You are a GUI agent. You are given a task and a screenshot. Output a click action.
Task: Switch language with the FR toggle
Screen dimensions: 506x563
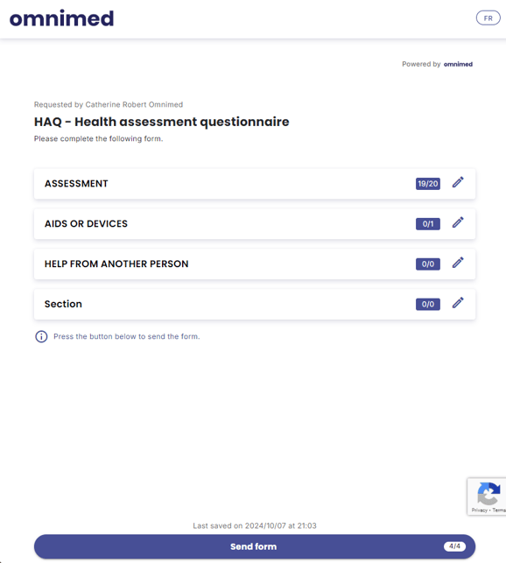pyautogui.click(x=488, y=18)
